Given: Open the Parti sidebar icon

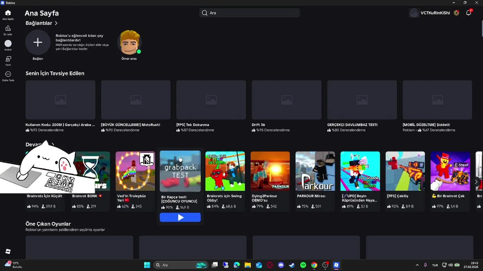Looking at the screenshot, I should (x=8, y=59).
